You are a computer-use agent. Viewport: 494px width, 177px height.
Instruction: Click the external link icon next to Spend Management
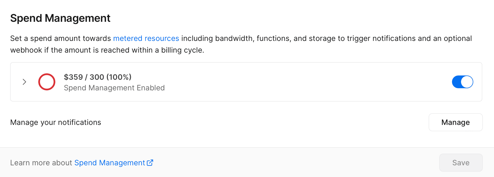150,163
